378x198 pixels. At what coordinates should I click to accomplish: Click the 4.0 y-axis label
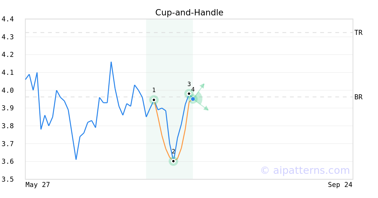8,91
